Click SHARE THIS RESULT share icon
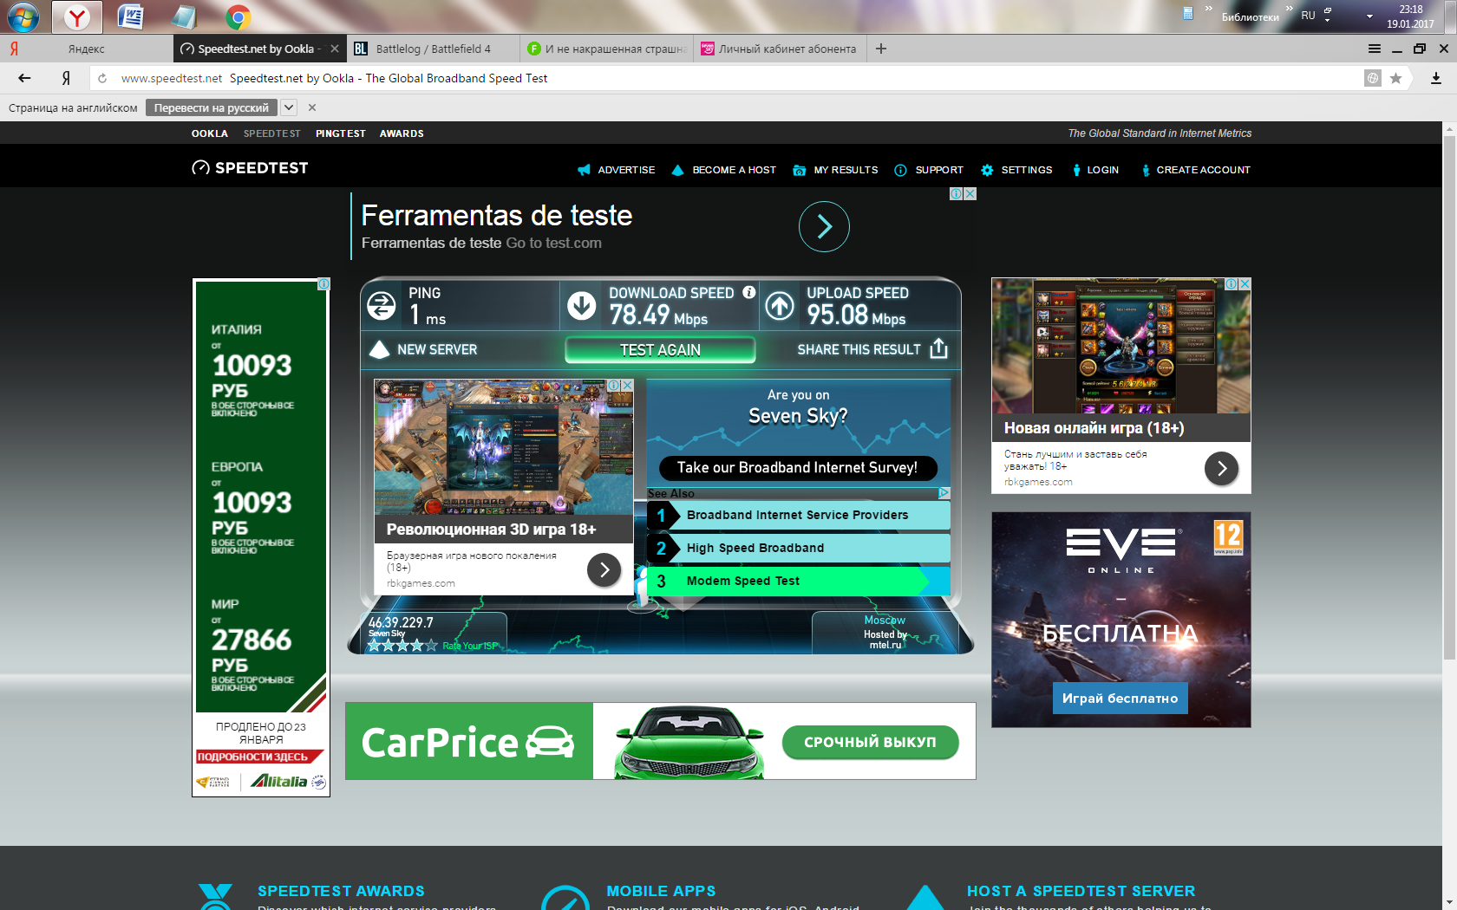The width and height of the screenshot is (1457, 910). click(x=938, y=348)
